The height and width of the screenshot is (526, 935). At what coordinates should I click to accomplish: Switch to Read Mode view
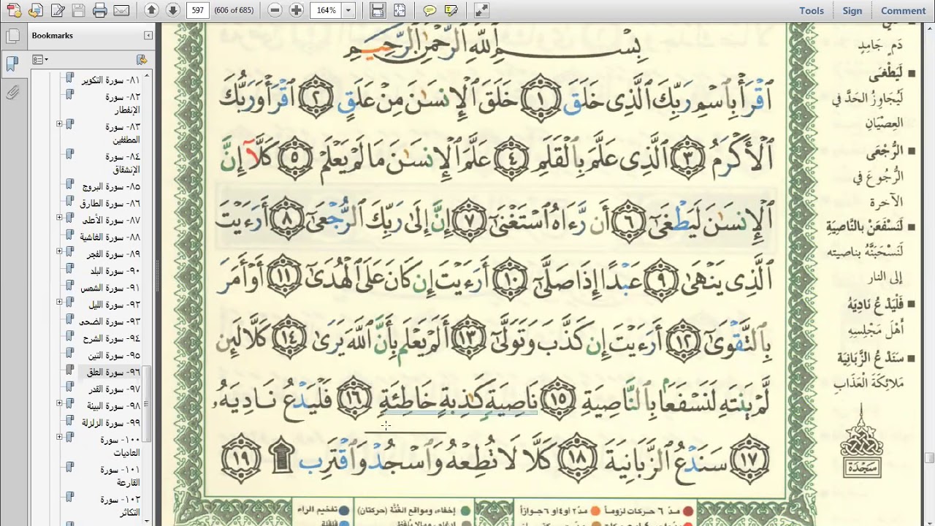point(481,10)
